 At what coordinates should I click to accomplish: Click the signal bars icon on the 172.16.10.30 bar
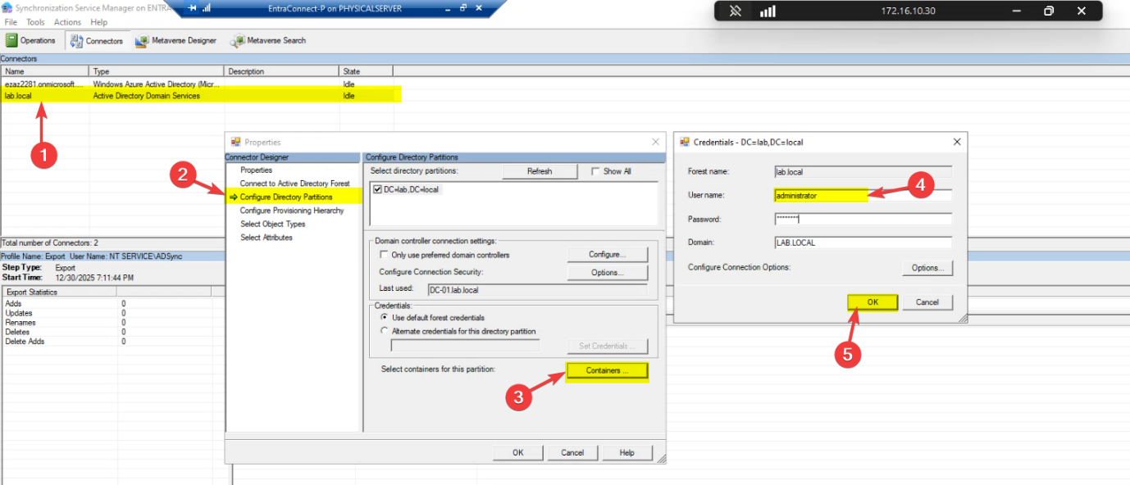click(768, 11)
